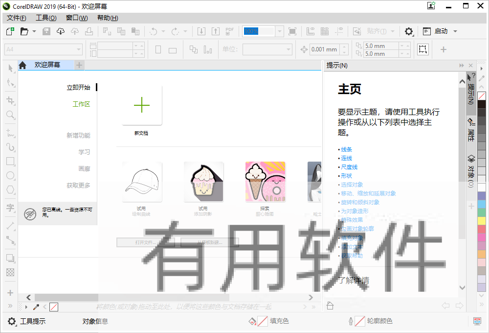Viewport: 489px width, 333px height.
Task: Collapse the Hints docker with double-arrow
Action: [x=462, y=65]
